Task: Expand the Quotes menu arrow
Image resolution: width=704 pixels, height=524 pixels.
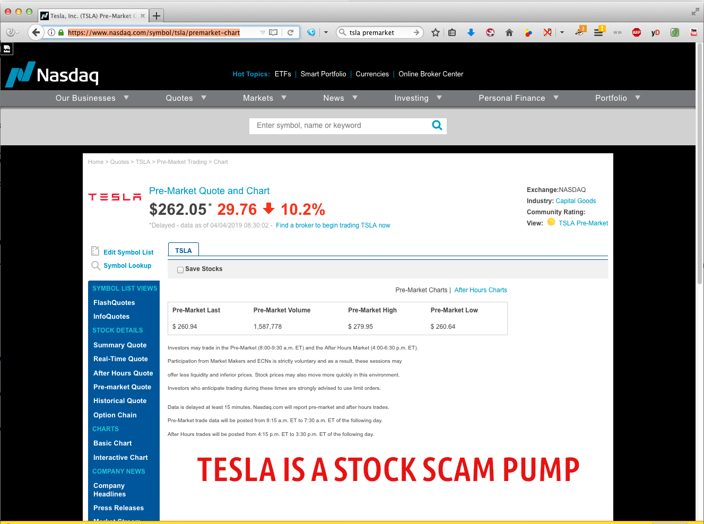Action: tap(204, 98)
